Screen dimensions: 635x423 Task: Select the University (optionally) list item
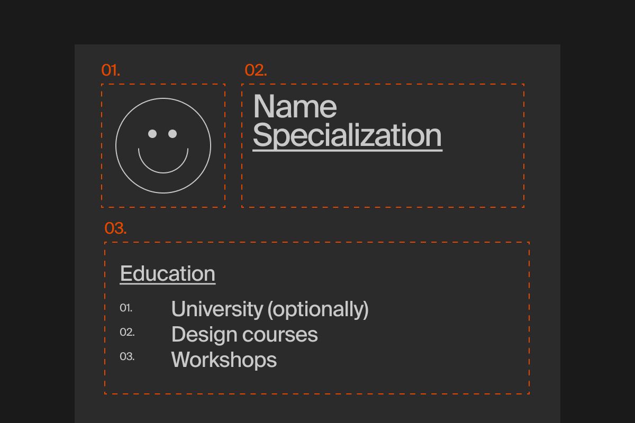[269, 309]
